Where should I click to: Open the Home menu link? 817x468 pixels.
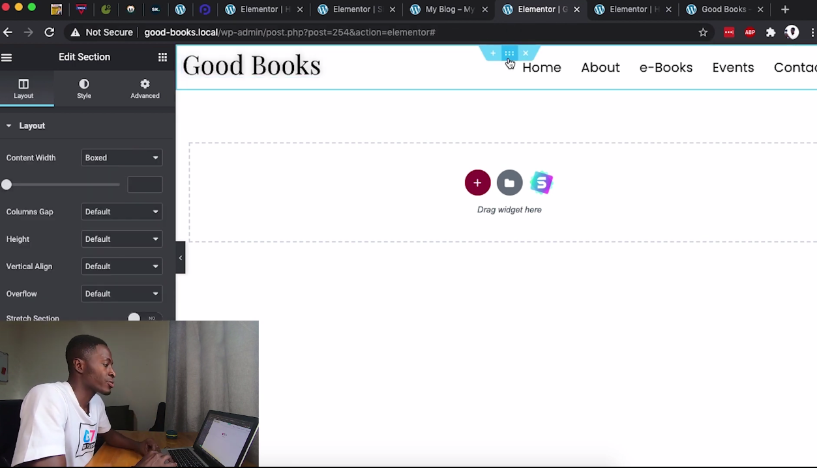(541, 67)
